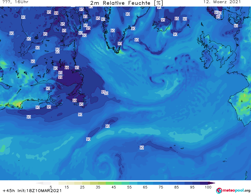Click the colorbar tick label '5'
The image size is (251, 194).
(x=51, y=187)
